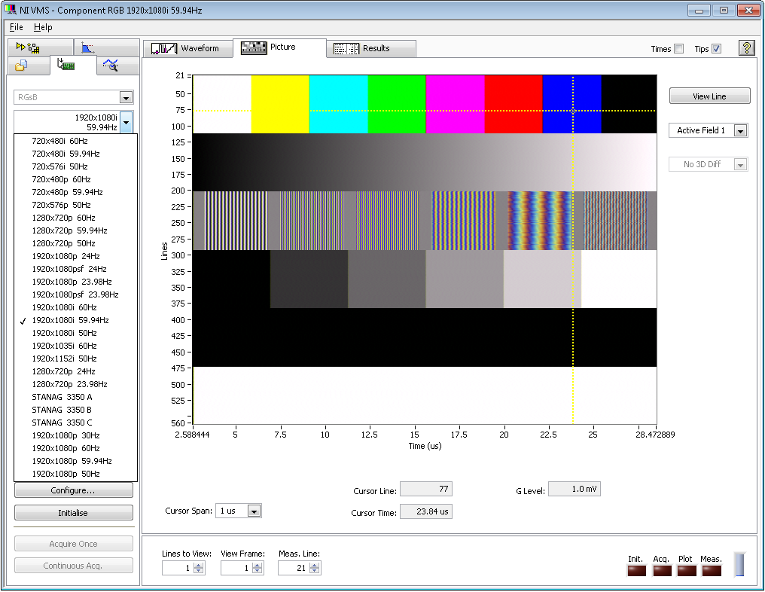Expand the Cursor Span dropdown
765x592 pixels.
254,511
